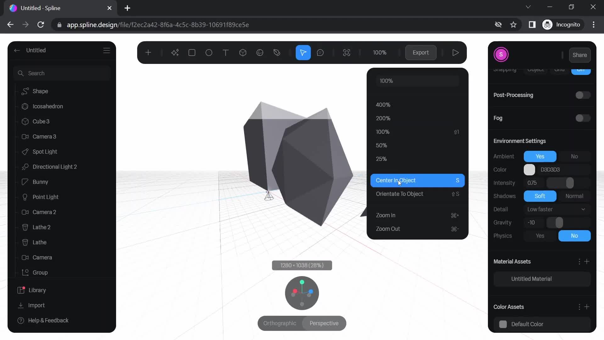This screenshot has width=604, height=340.
Task: Select the Rectangle shape tool
Action: point(192,52)
